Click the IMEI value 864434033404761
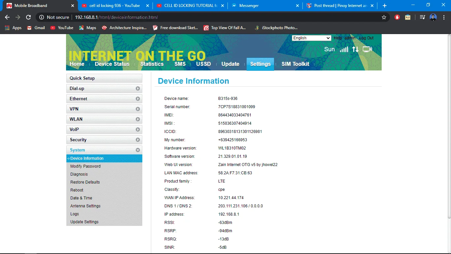This screenshot has width=451, height=254. click(235, 115)
